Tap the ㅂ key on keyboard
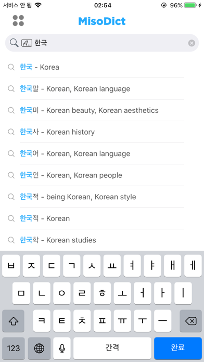 (11, 266)
